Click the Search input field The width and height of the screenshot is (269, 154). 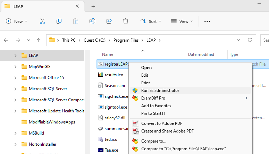(265, 40)
